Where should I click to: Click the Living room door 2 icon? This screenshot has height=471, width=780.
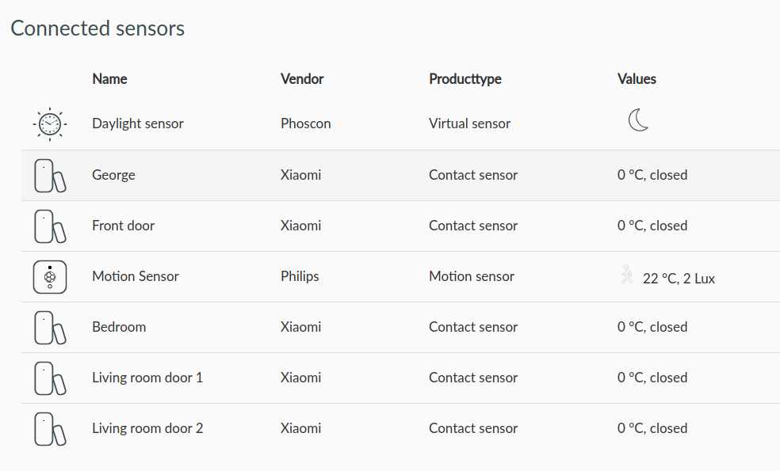pos(50,429)
